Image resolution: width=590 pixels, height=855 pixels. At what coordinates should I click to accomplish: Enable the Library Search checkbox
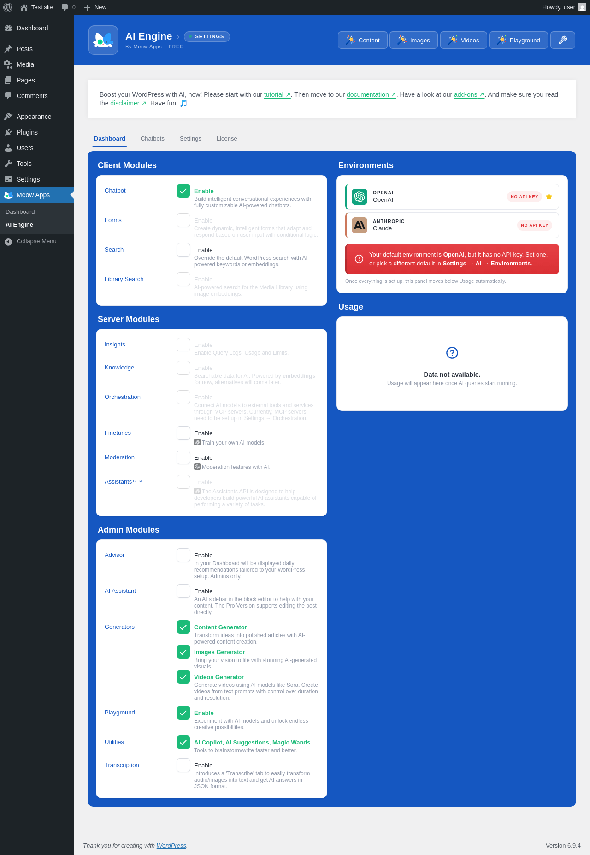(x=183, y=279)
